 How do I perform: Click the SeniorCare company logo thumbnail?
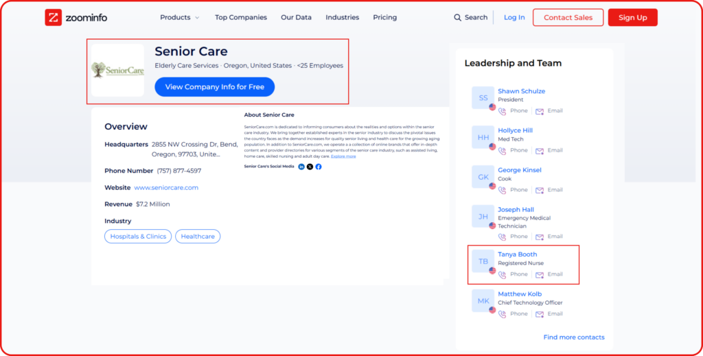117,70
